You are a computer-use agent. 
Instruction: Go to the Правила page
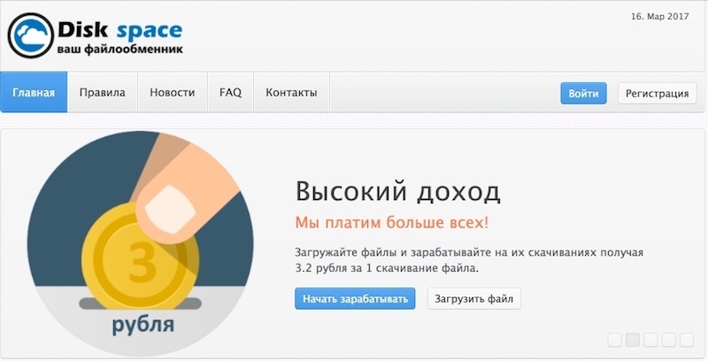click(103, 93)
